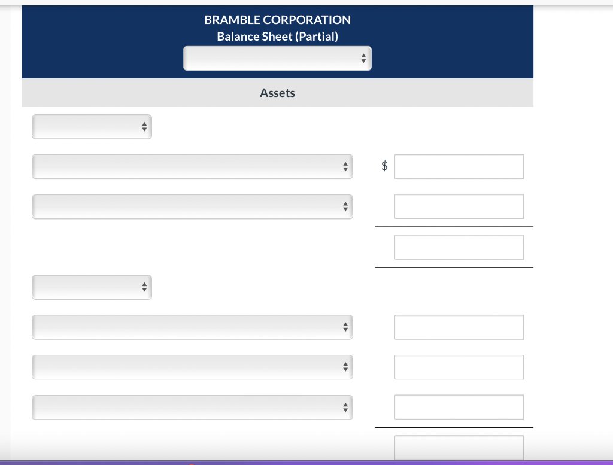Click the arrow icon on the first section dropdown
Screen dimensions: 613x465
pos(144,126)
